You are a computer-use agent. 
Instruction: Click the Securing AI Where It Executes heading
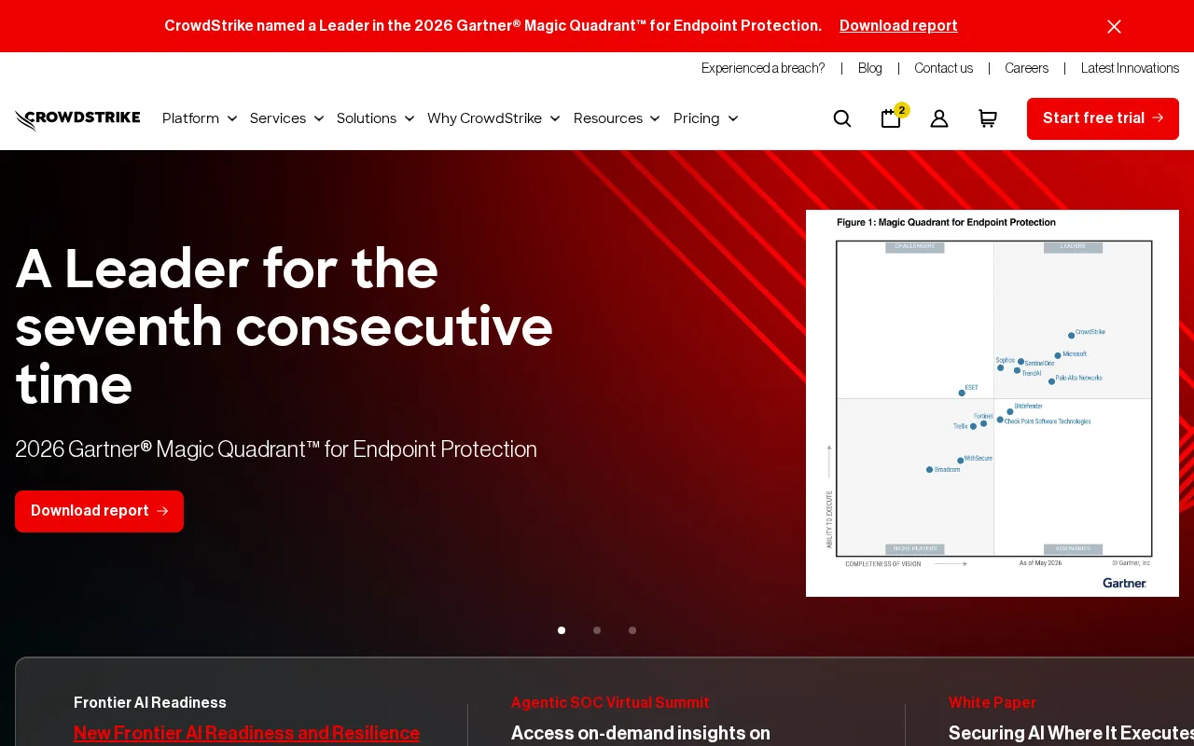click(1071, 733)
